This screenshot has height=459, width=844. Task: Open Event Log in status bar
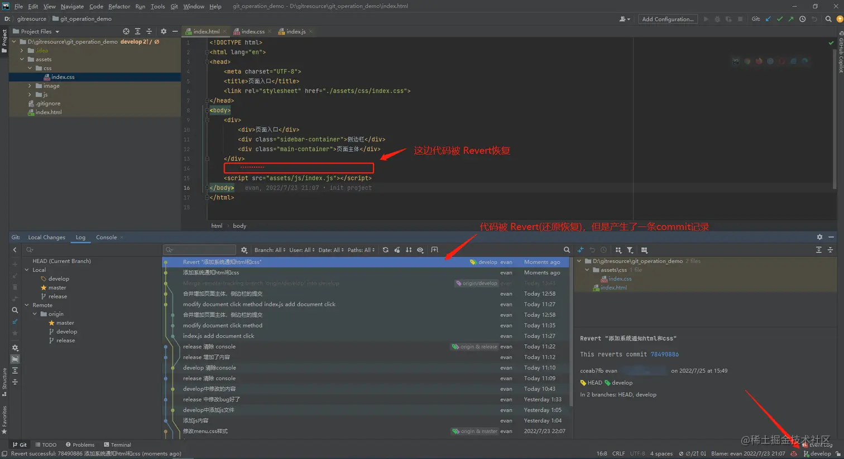pos(817,445)
